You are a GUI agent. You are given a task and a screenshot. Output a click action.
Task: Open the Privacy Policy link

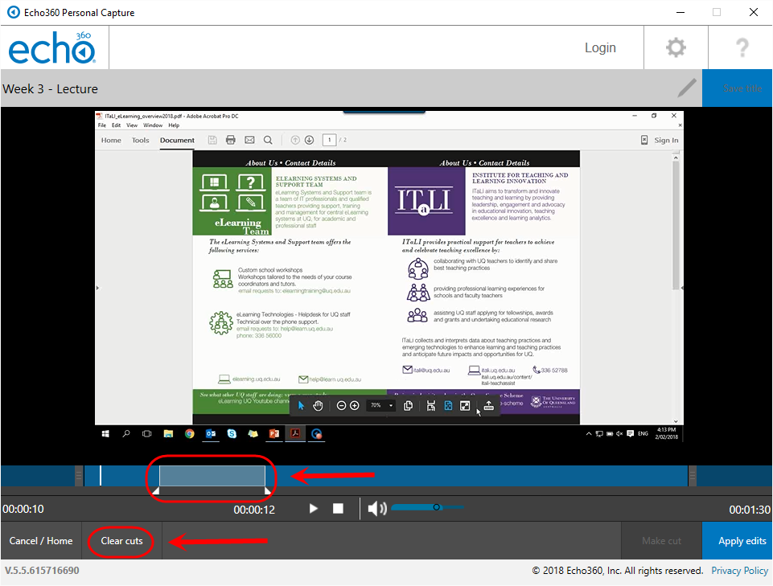739,571
